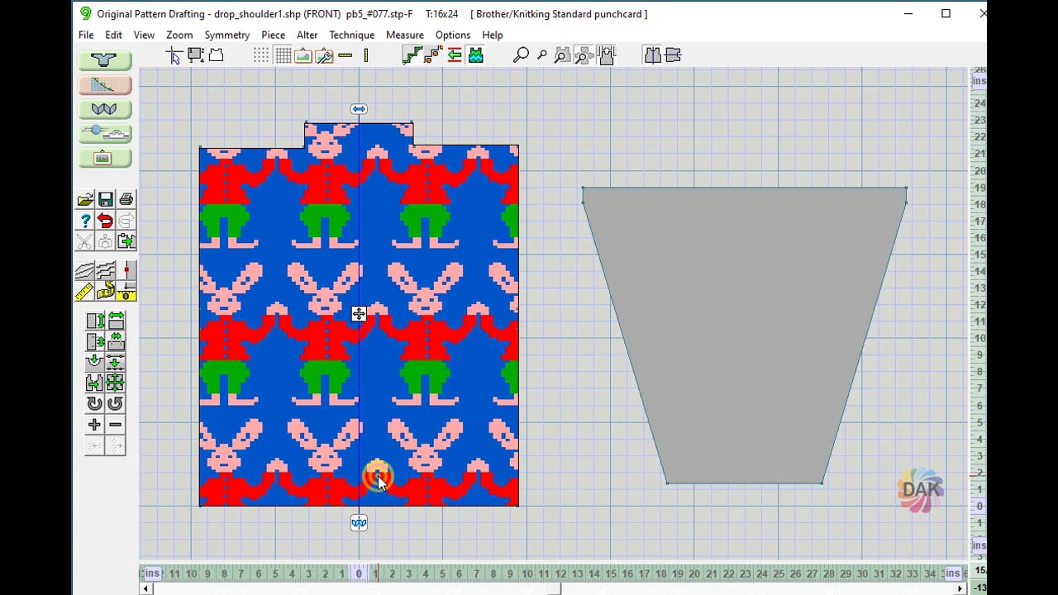Click the minus icon in left toolbar
The width and height of the screenshot is (1058, 595).
(x=116, y=425)
